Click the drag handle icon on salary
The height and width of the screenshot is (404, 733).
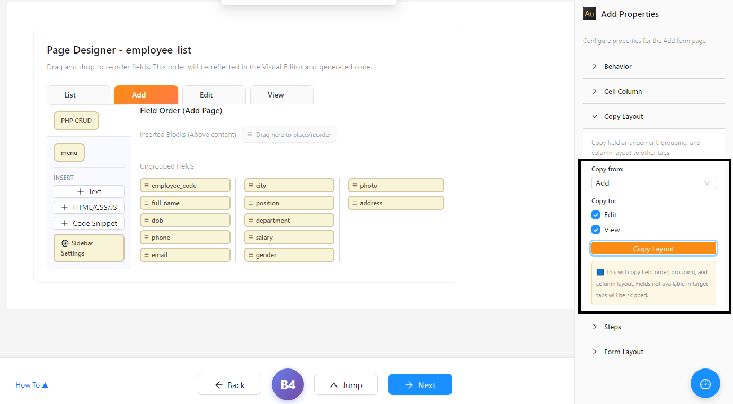pyautogui.click(x=251, y=238)
